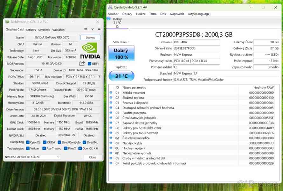Viewport: 283px width, 191px height.
Task: Click the Celkový Zápis value 27 GB
Action: click(x=266, y=48)
